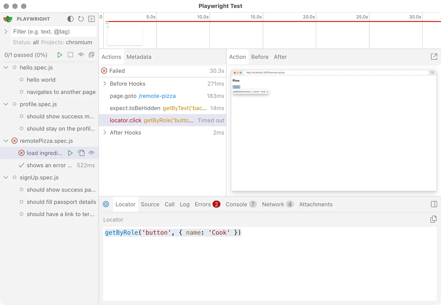The image size is (441, 305).
Task: Switch to the Metadata tab
Action: point(139,57)
